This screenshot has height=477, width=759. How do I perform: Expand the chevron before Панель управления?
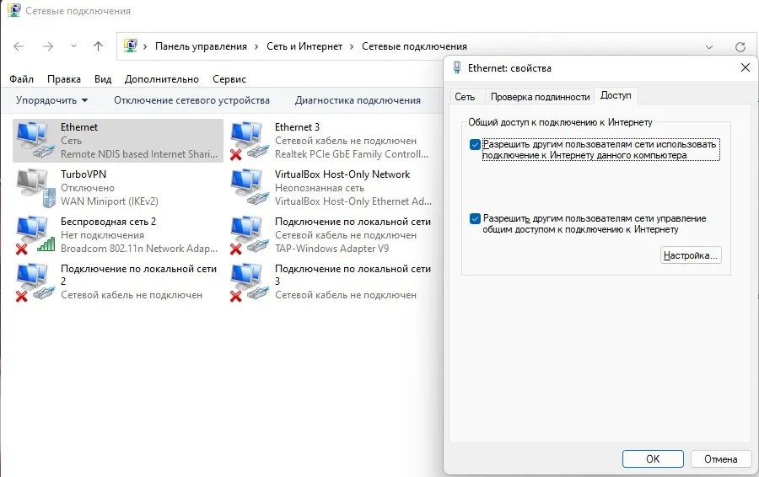(x=145, y=46)
